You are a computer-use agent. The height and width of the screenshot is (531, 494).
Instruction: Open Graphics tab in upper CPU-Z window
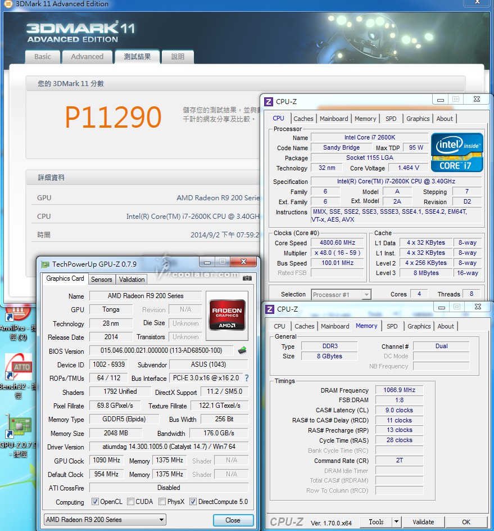pyautogui.click(x=418, y=119)
